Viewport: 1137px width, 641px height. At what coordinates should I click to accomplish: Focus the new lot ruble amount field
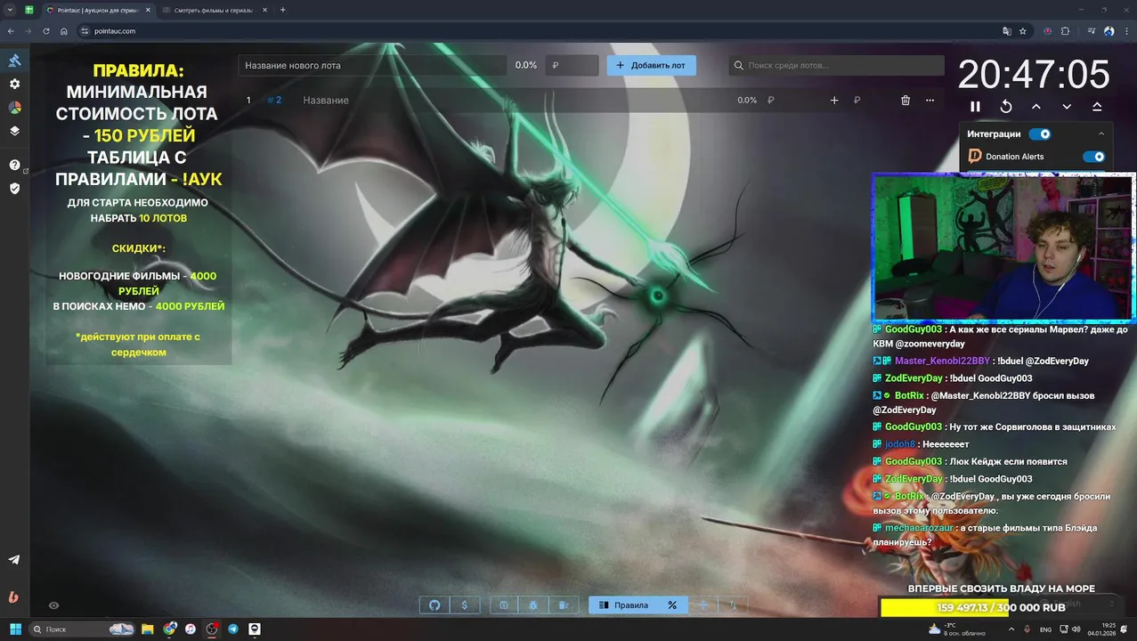[572, 65]
